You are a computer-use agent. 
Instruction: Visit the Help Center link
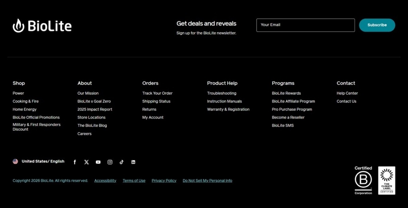click(347, 93)
